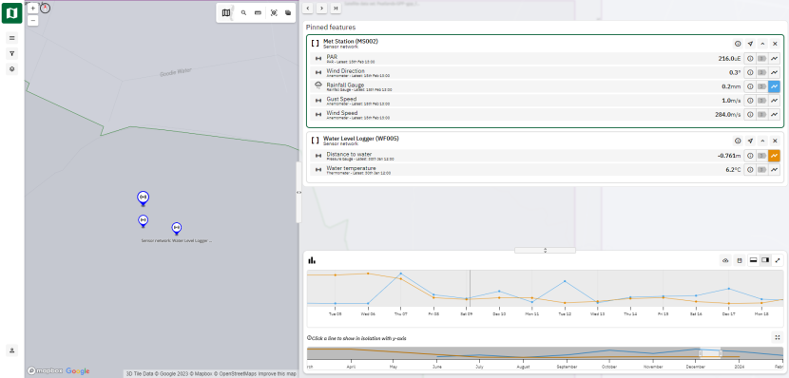
Task: Click the map panel vertical collapse handle
Action: pyautogui.click(x=298, y=192)
